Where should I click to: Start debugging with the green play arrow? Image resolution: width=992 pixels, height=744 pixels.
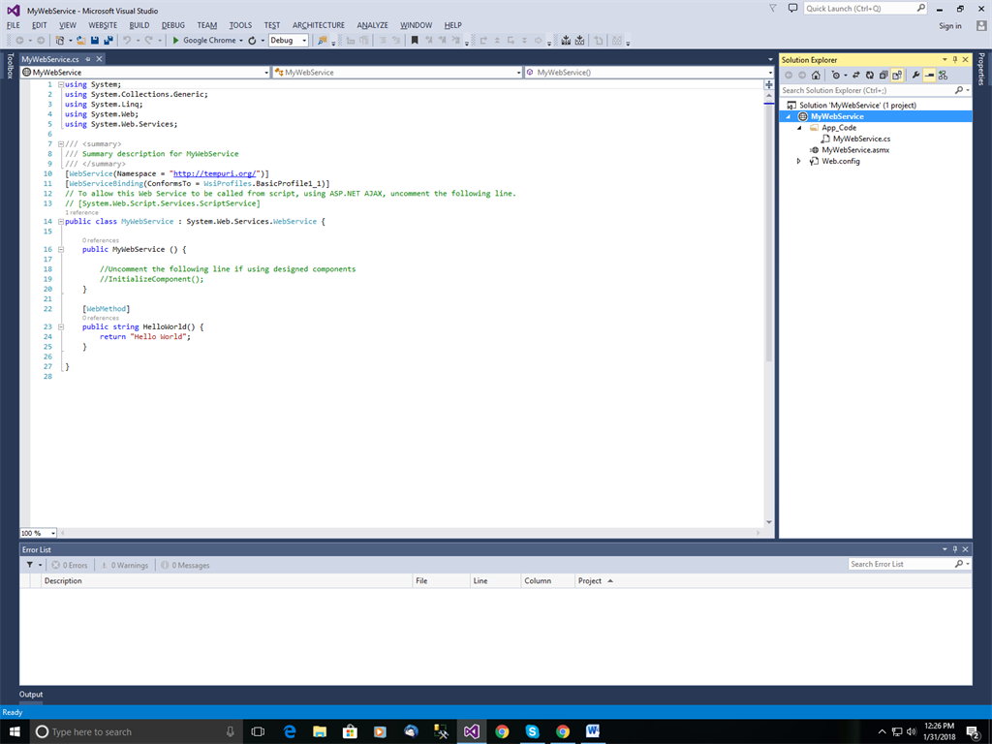pos(175,41)
